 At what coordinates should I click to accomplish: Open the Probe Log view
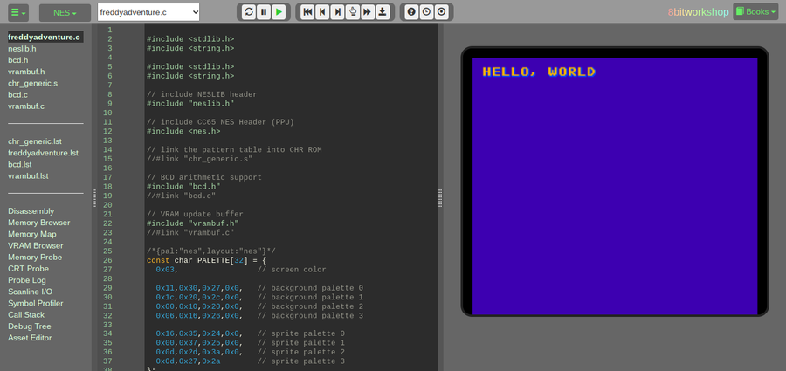pos(27,280)
